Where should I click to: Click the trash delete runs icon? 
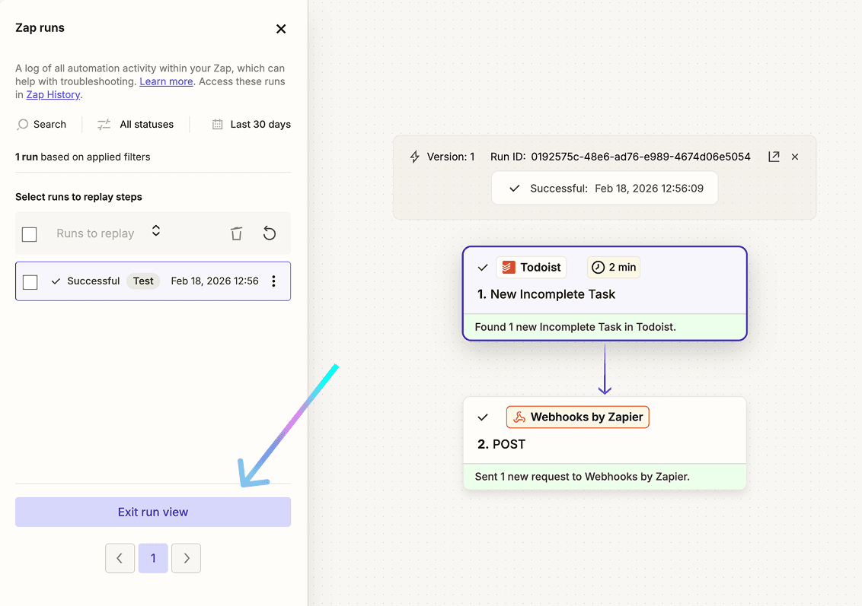point(236,233)
